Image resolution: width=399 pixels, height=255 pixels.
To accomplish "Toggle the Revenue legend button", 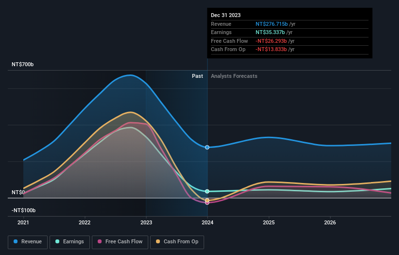I will pos(28,242).
